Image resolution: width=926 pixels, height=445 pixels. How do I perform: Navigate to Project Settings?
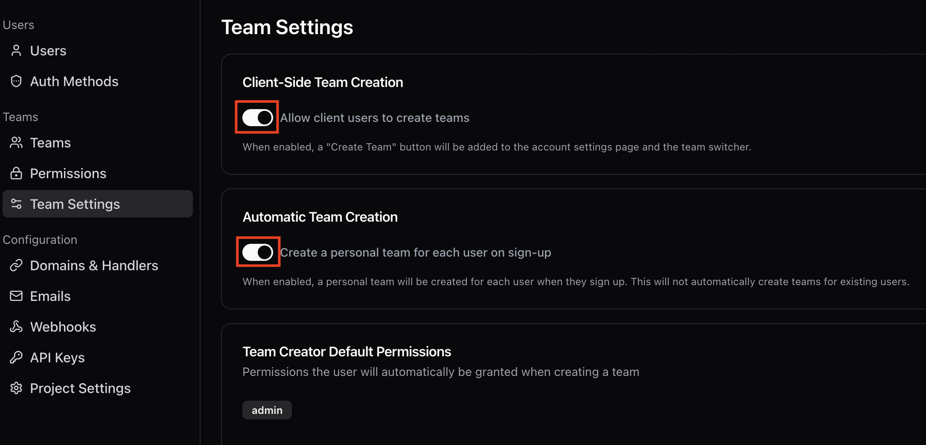pyautogui.click(x=80, y=388)
